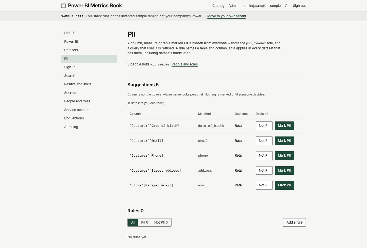Click the Power BI Metrics Book logo icon
Image resolution: width=367 pixels, height=248 pixels.
[63, 6]
